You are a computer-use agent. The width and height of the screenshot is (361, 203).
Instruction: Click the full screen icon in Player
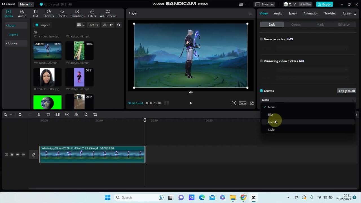coord(252,103)
